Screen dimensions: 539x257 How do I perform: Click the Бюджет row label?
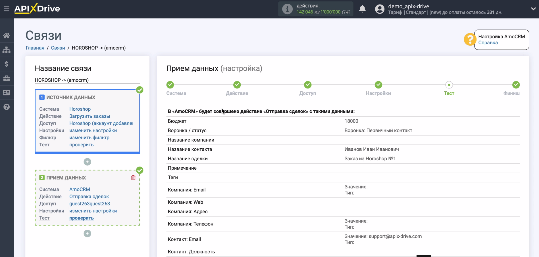click(x=177, y=121)
